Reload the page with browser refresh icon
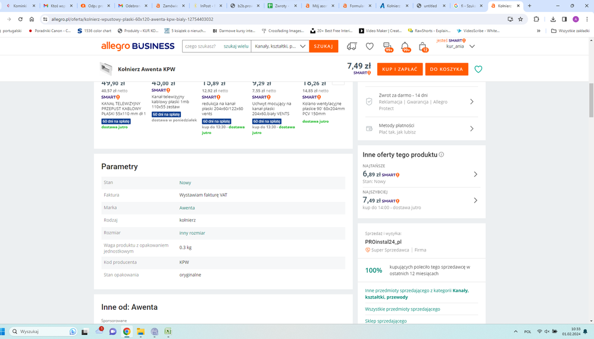 click(x=20, y=19)
